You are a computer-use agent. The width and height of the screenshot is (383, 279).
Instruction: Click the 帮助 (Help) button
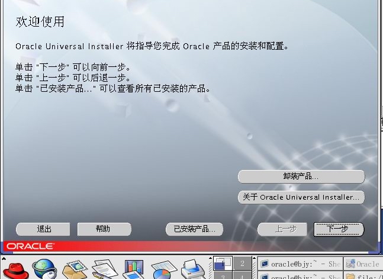point(103,229)
